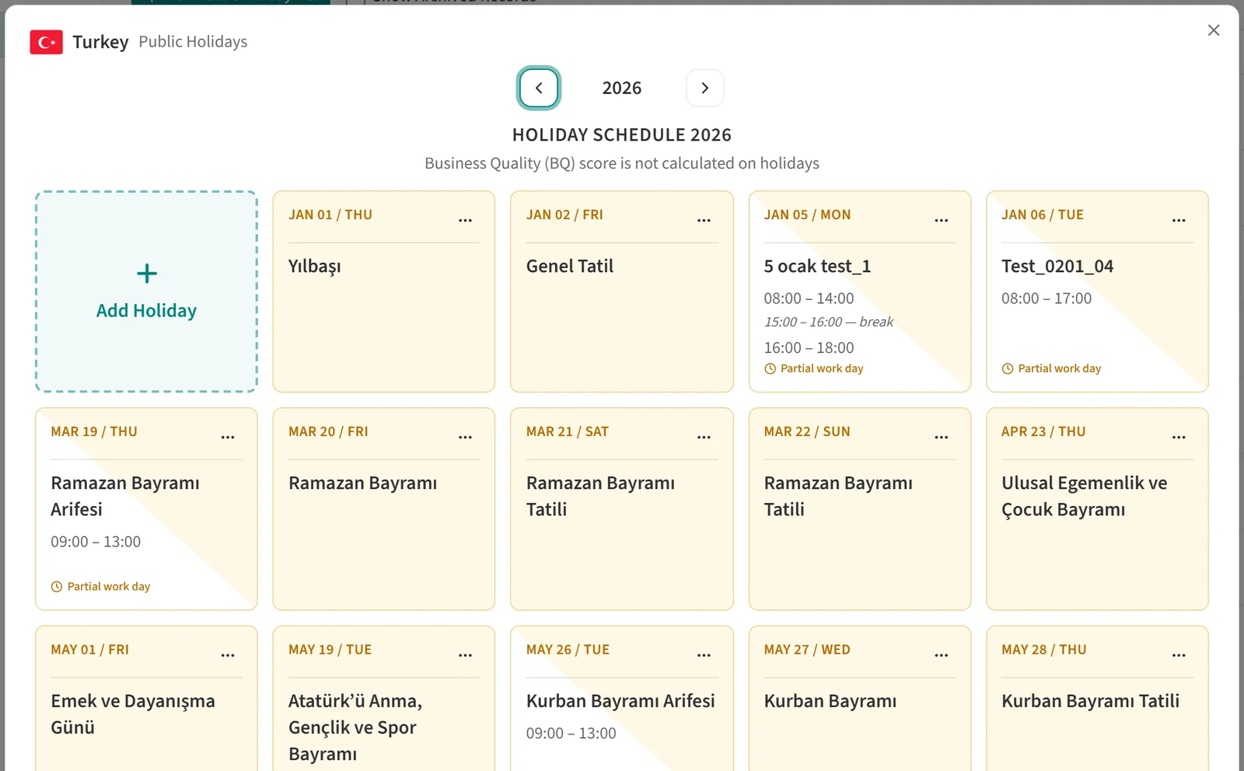
Task: Select Emek ve Dayanışma Günü title
Action: (133, 714)
